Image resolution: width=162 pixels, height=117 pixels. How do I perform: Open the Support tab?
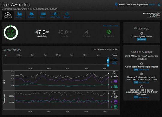pyautogui.click(x=67, y=15)
